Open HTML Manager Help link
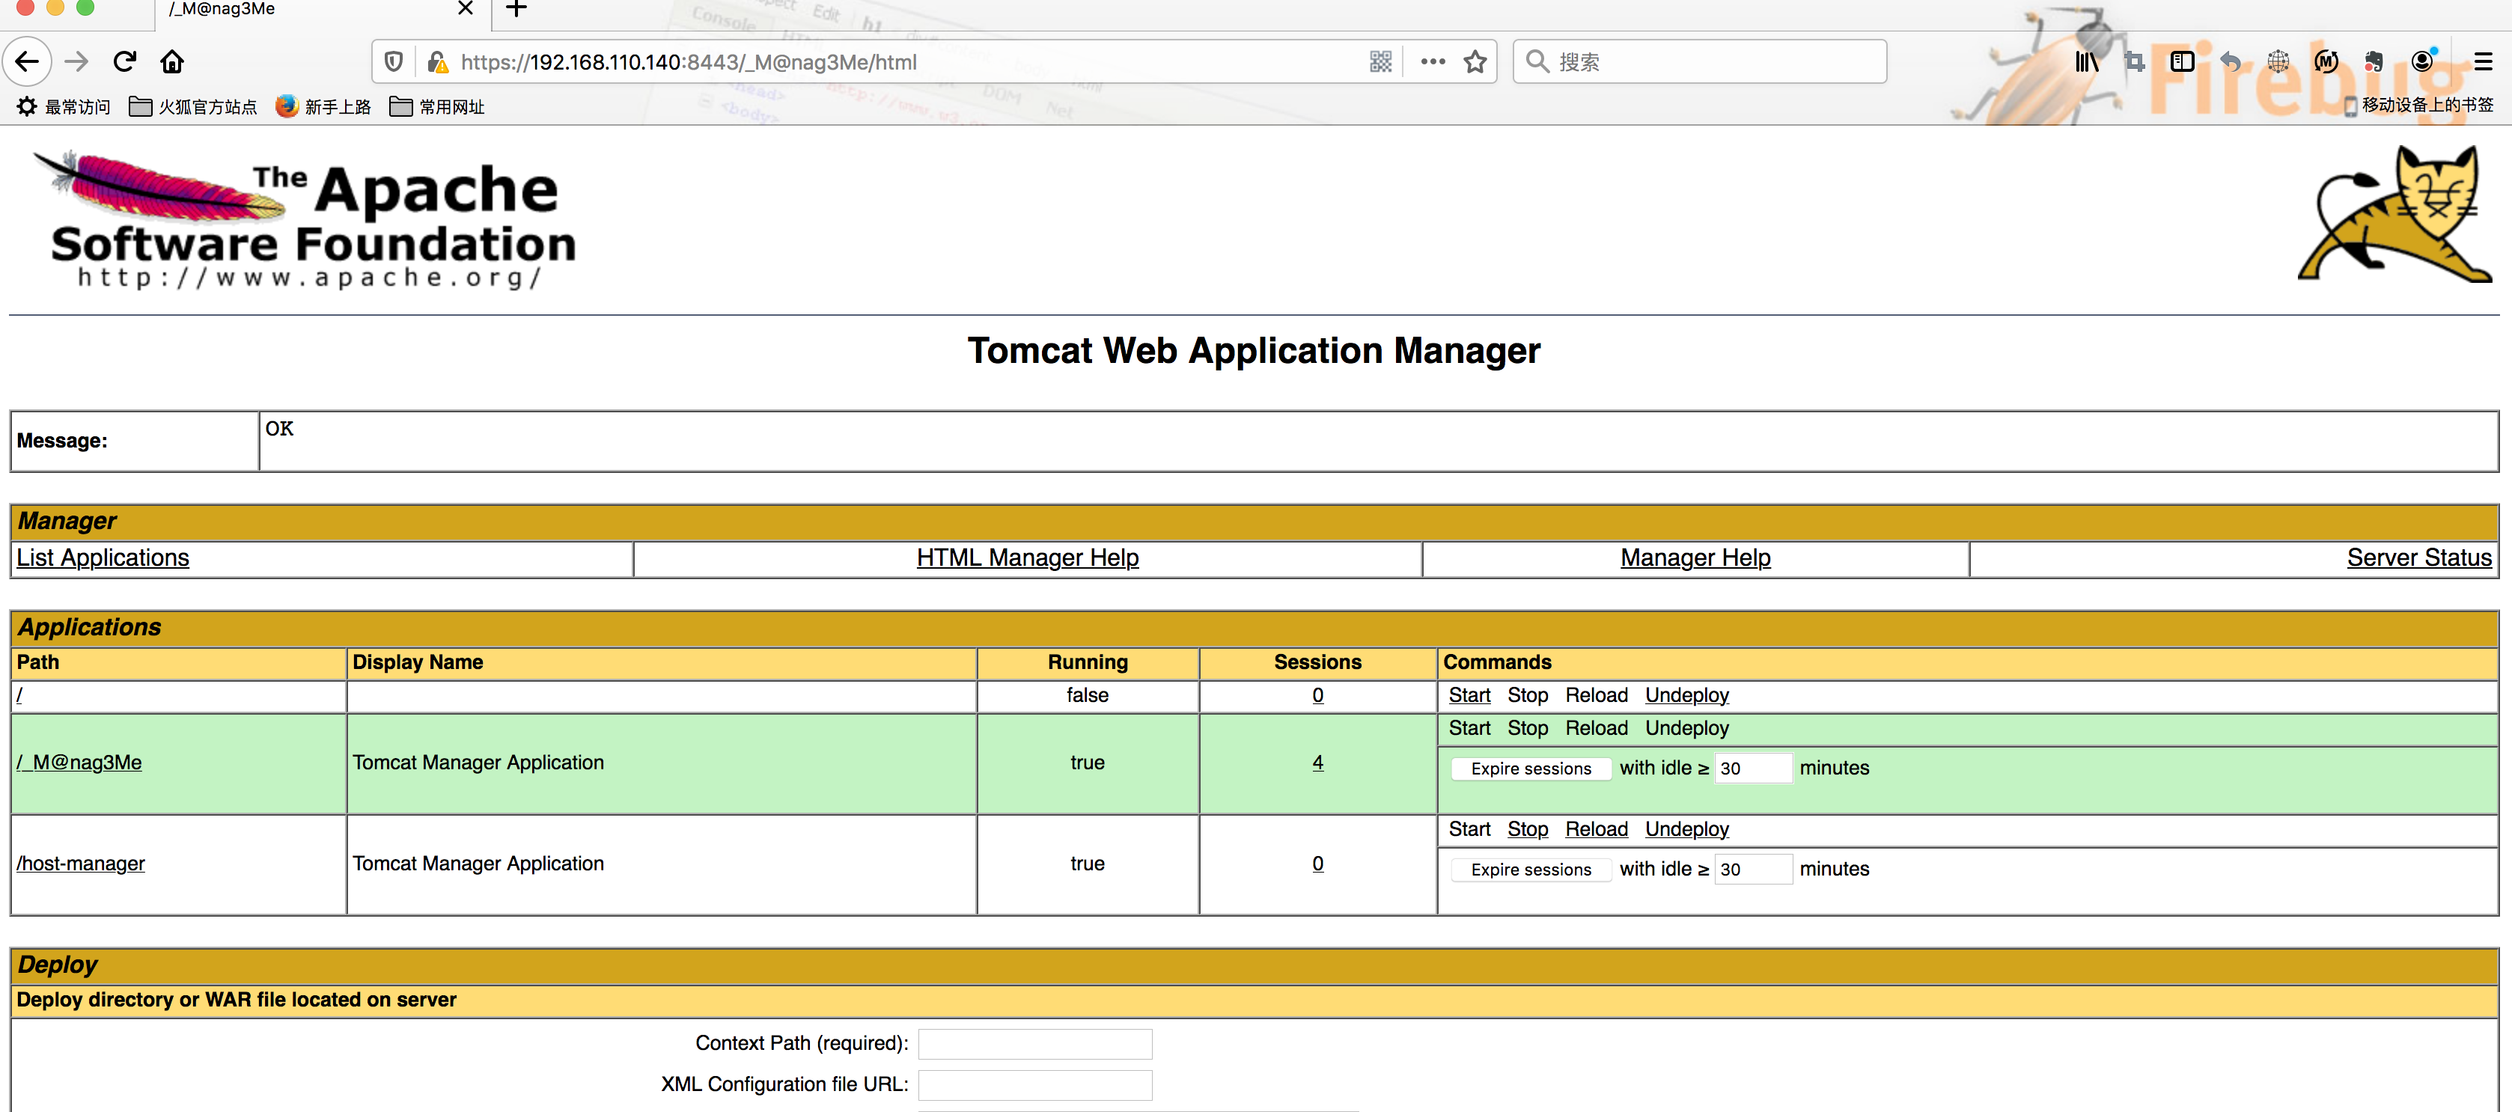This screenshot has height=1112, width=2512. click(x=1028, y=558)
